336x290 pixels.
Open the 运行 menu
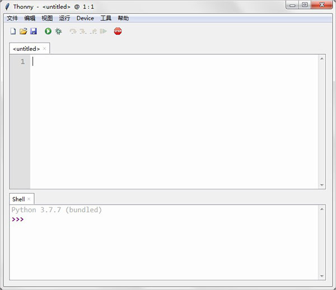[64, 18]
